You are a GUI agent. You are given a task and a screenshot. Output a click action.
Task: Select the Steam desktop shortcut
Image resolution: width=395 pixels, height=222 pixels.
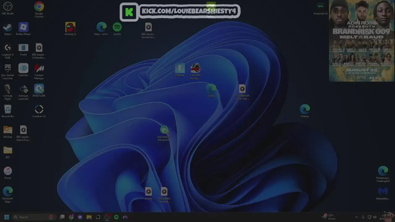(x=8, y=29)
